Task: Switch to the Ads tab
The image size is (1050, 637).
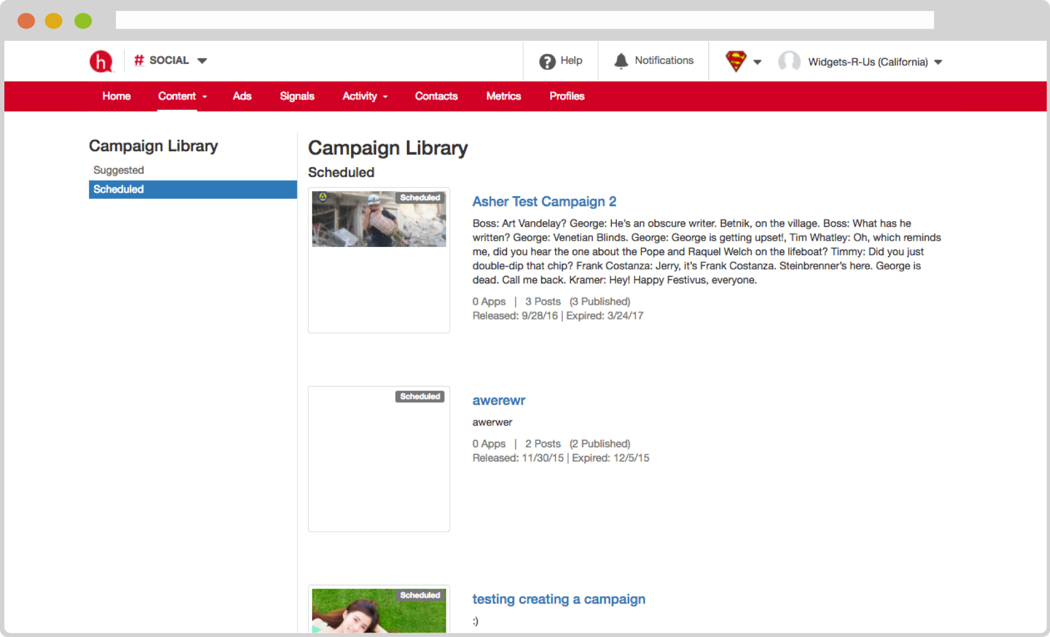Action: [x=242, y=96]
